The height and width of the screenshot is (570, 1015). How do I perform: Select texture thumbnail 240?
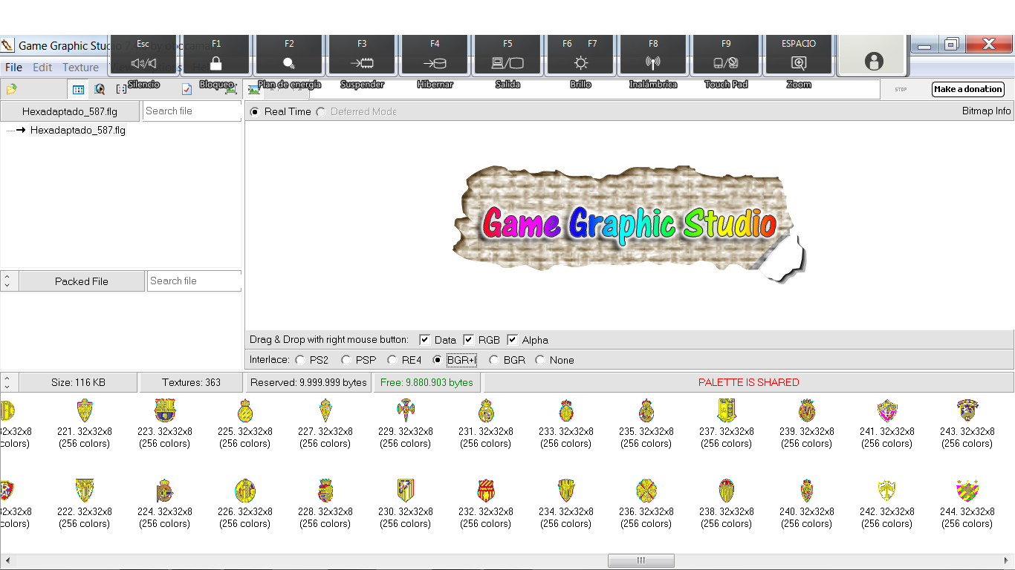[807, 491]
